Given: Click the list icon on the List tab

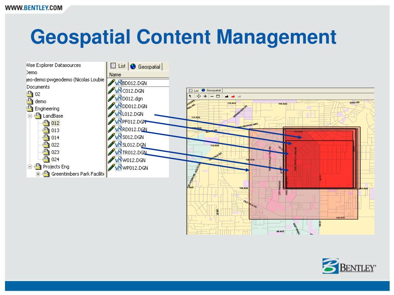Looking at the screenshot, I should pos(113,65).
